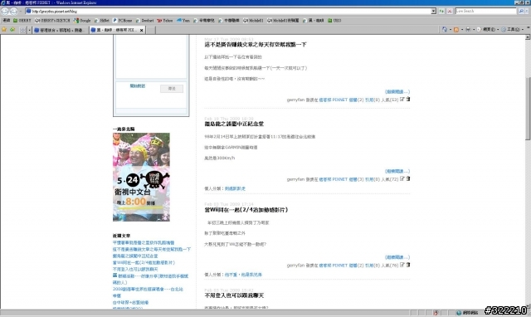531x317 pixels.
Task: Click edit pencil icon of 中正紀念堂 post
Action: click(x=402, y=178)
